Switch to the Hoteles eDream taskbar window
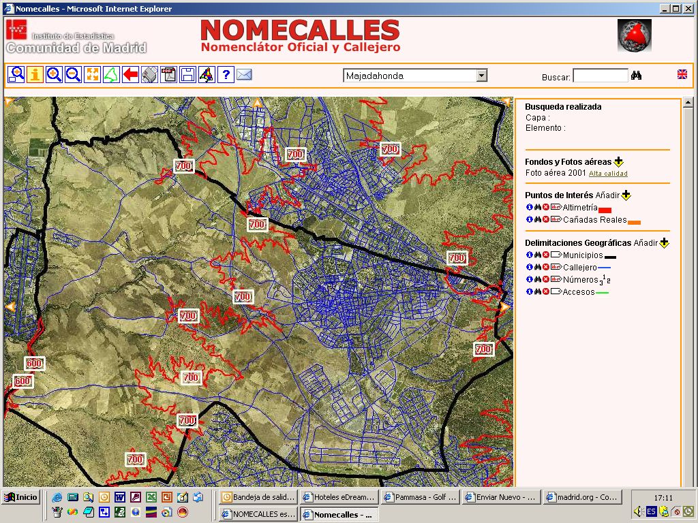 339,498
